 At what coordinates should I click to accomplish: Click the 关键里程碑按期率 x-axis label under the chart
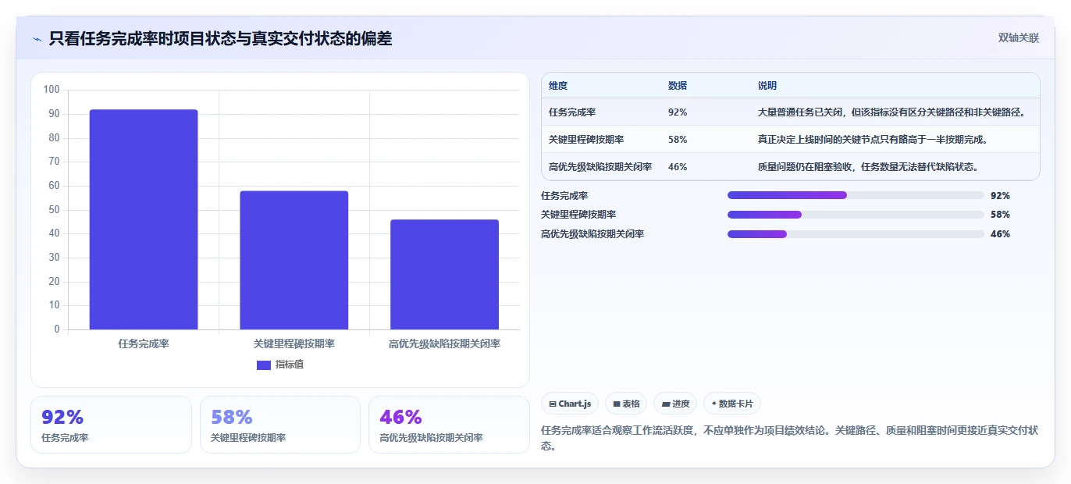[294, 343]
